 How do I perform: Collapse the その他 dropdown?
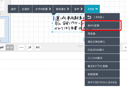coord(92,9)
